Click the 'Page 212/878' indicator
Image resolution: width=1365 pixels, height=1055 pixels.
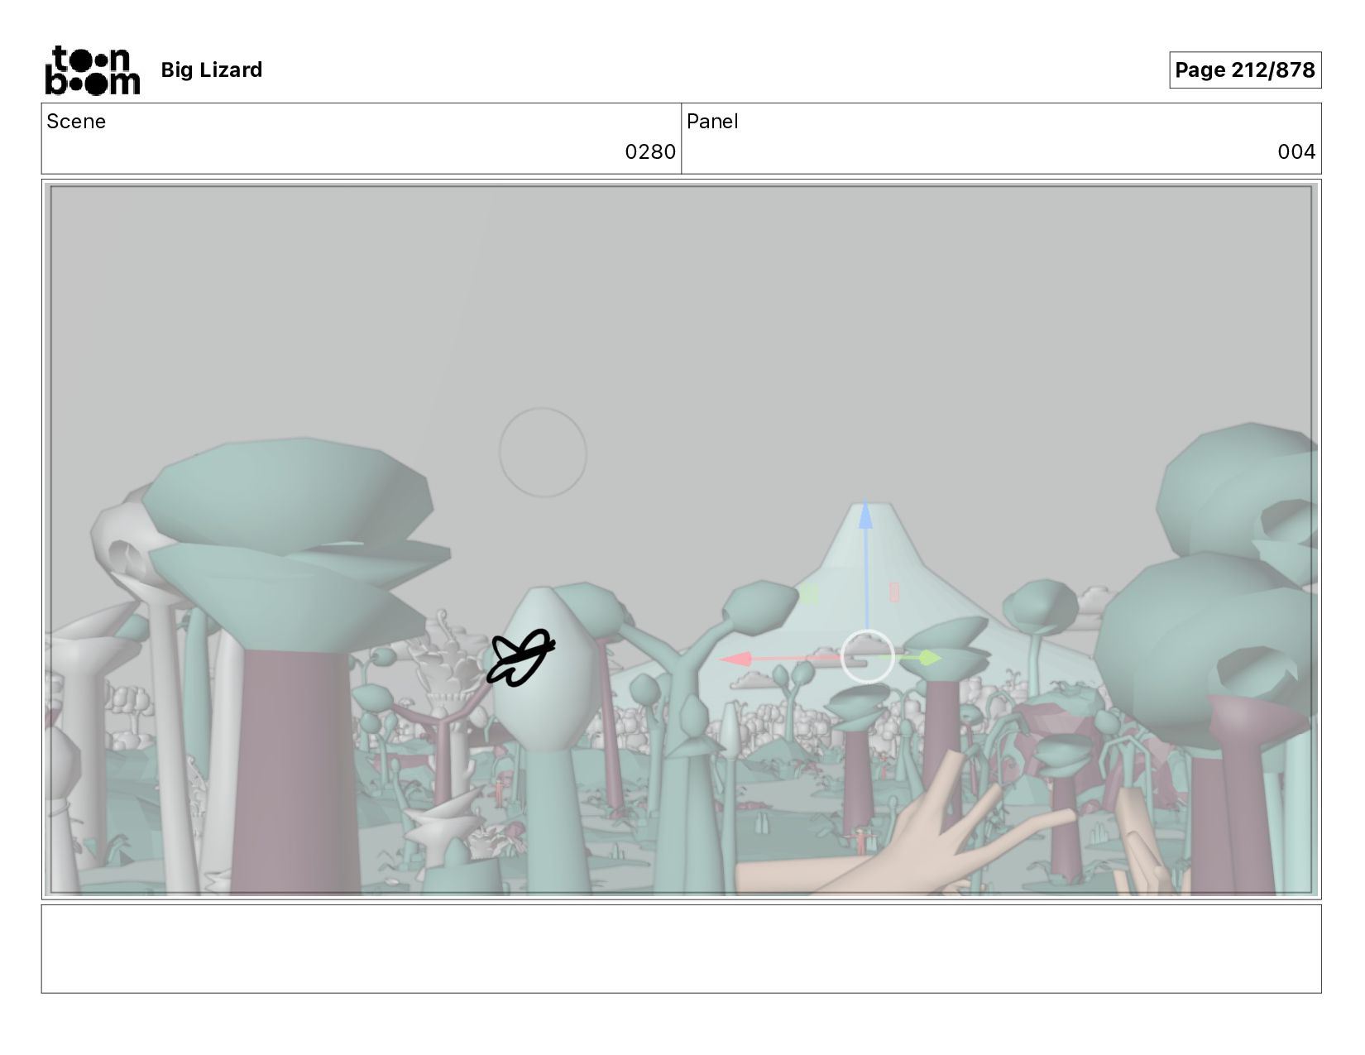pos(1245,70)
